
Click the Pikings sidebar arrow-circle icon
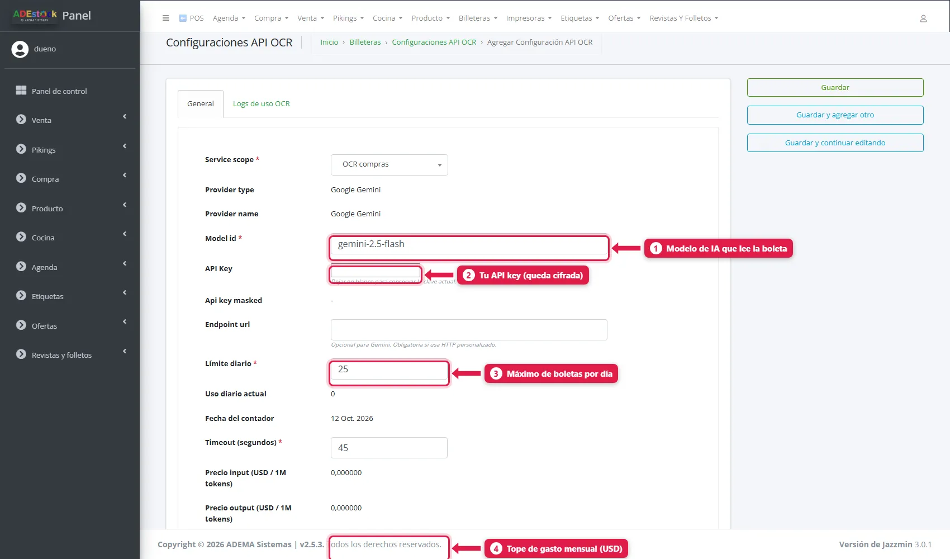21,149
